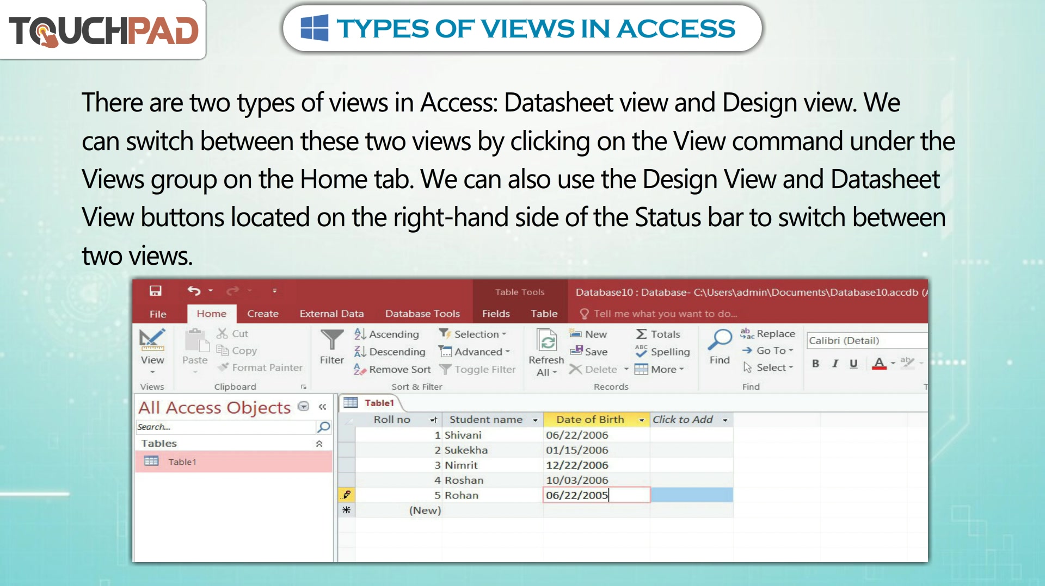Click the Totals sigma button
The height and width of the screenshot is (586, 1045).
[658, 334]
